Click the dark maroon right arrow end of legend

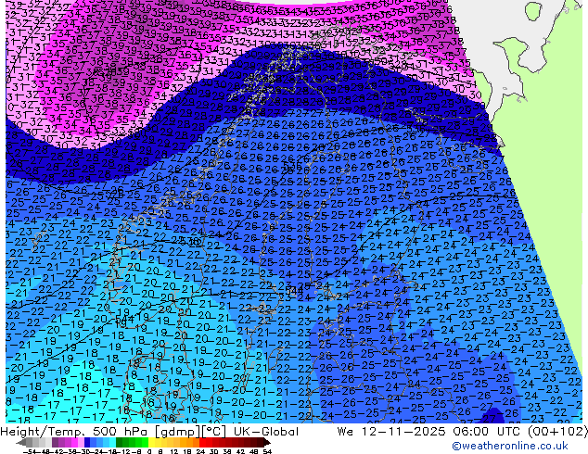point(267,443)
